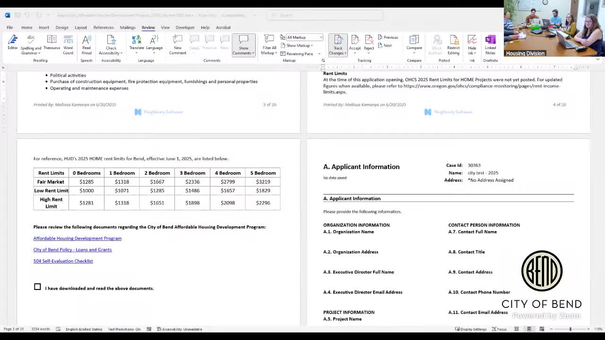This screenshot has width=605, height=340.
Task: Toggle the Show Comments button
Action: click(x=243, y=42)
